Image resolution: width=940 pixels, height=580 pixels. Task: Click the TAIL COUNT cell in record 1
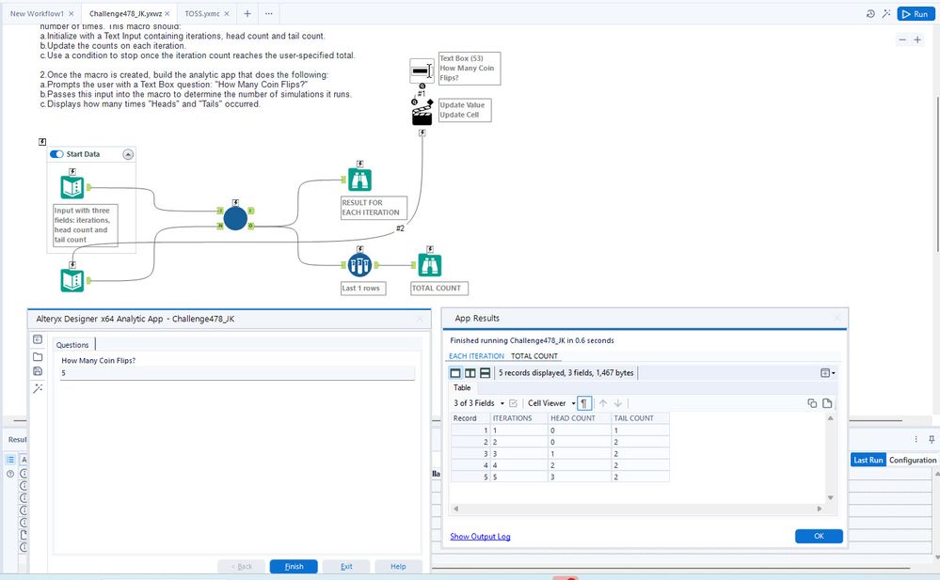(x=640, y=431)
